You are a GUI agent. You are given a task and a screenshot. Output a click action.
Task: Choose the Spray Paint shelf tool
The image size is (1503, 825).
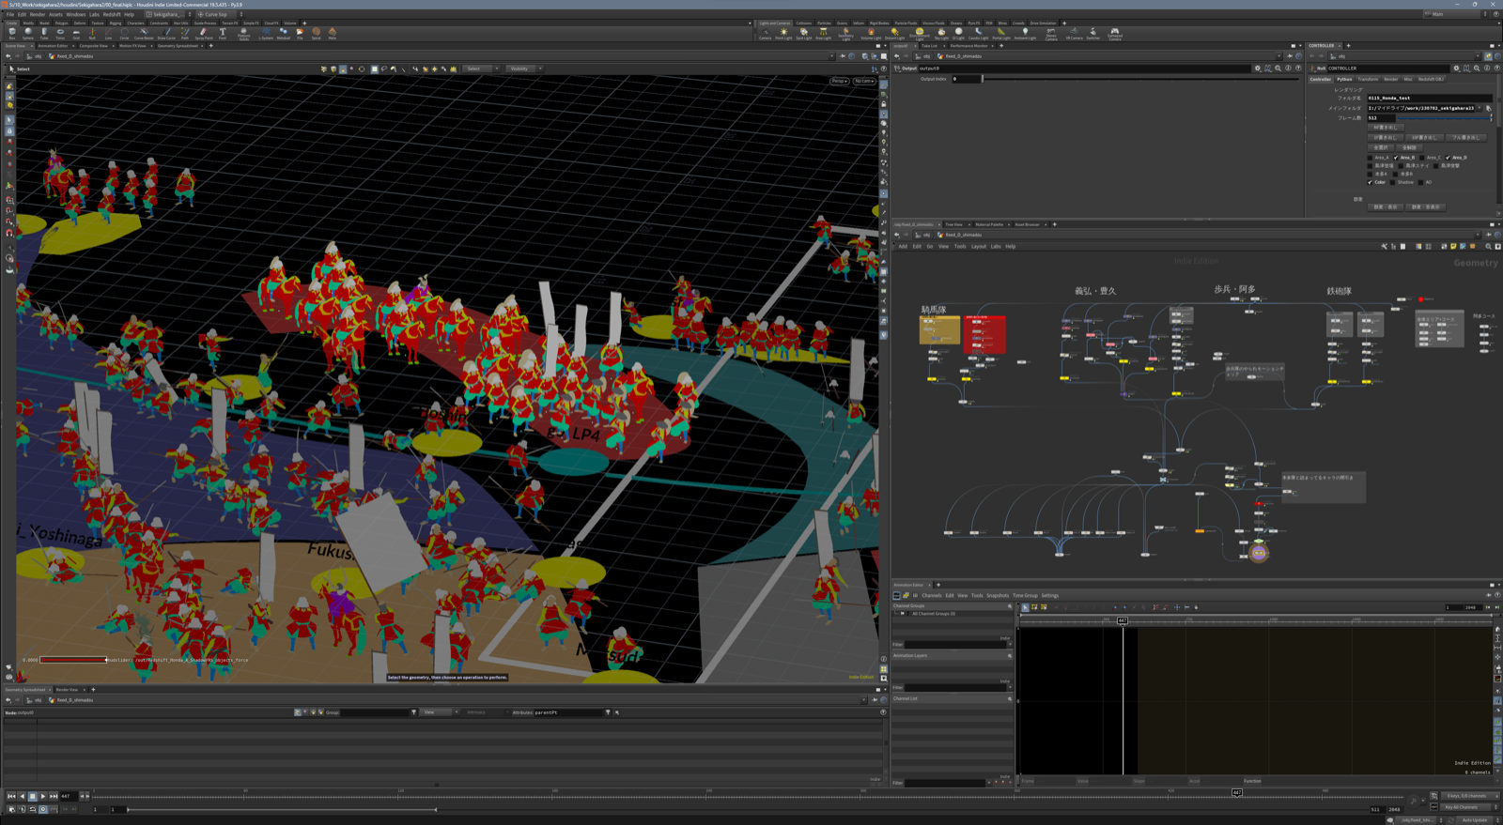204,33
